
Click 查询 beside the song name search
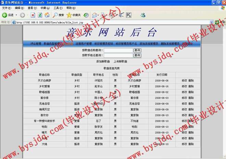click(137, 50)
